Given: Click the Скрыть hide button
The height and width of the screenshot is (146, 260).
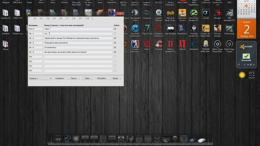Looking at the screenshot, I should point(74,78).
